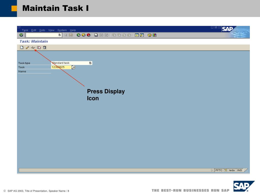
Task: Collapse the command field with the small triangle
Action: tap(66, 35)
